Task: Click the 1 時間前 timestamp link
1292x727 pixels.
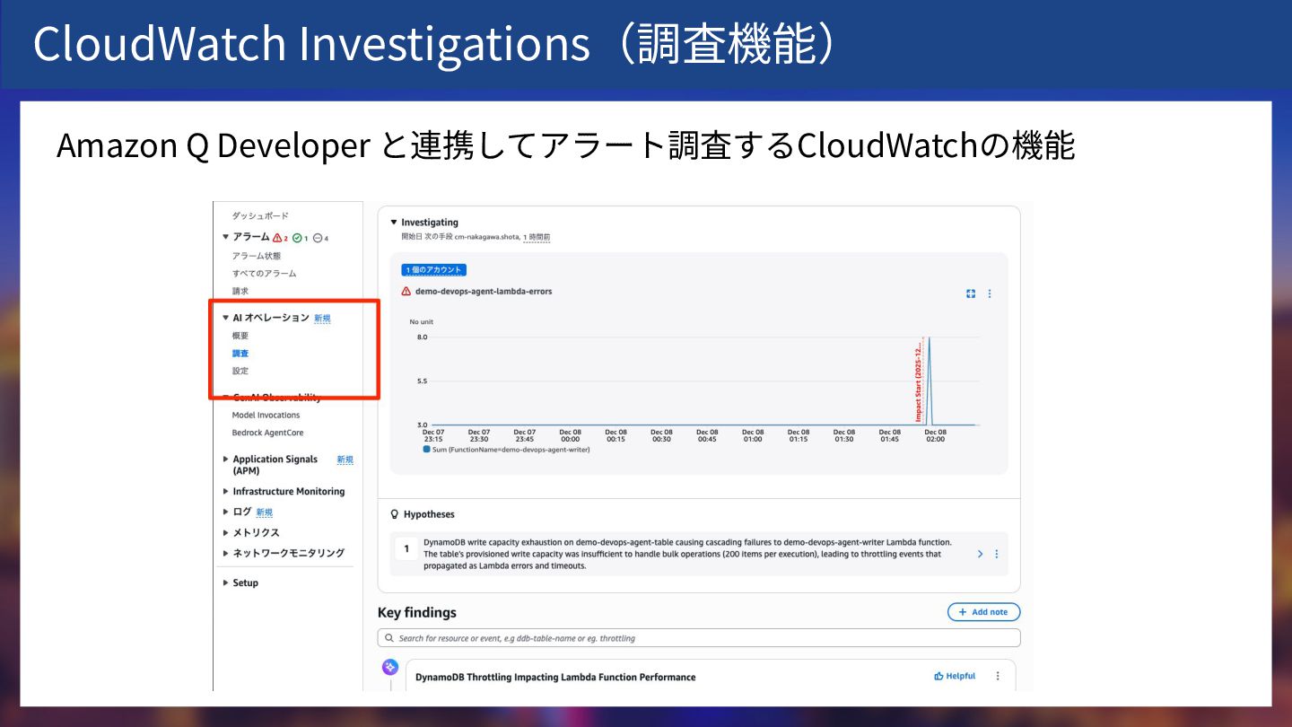Action: pyautogui.click(x=537, y=237)
